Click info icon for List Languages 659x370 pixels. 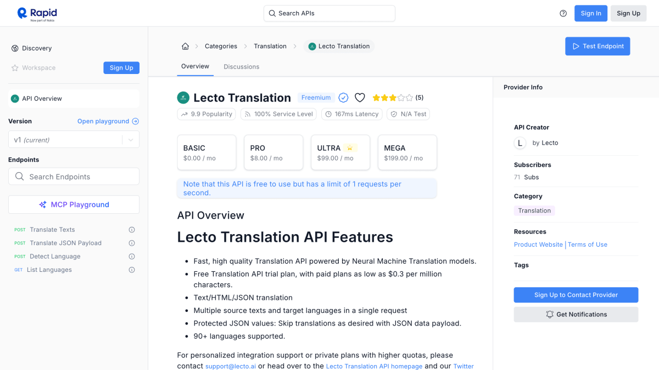pos(132,270)
